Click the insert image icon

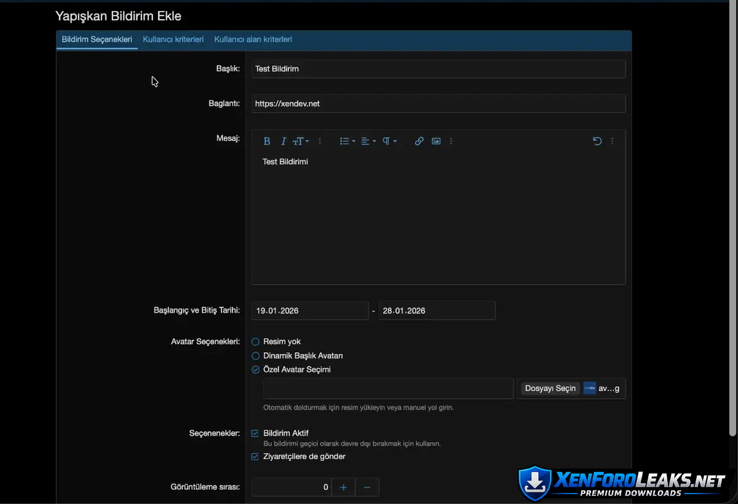coord(436,141)
